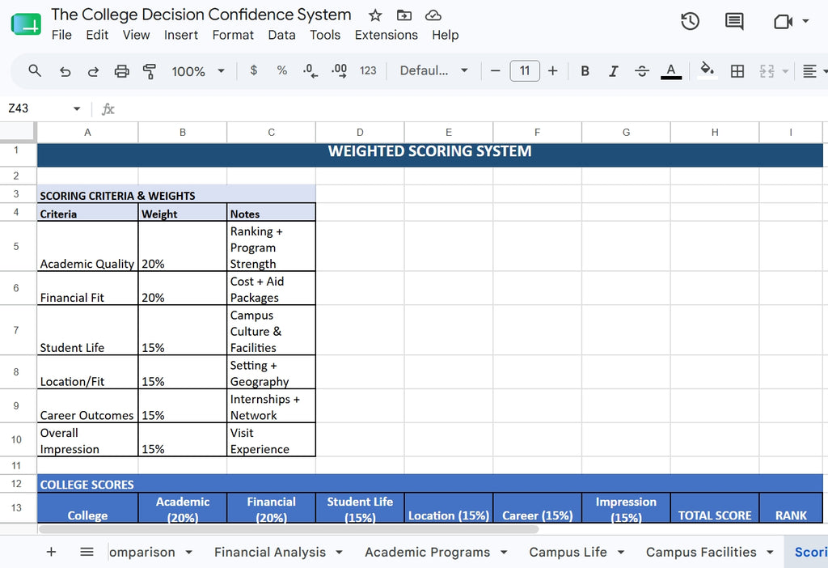
Task: Select column D header
Action: pyautogui.click(x=360, y=132)
